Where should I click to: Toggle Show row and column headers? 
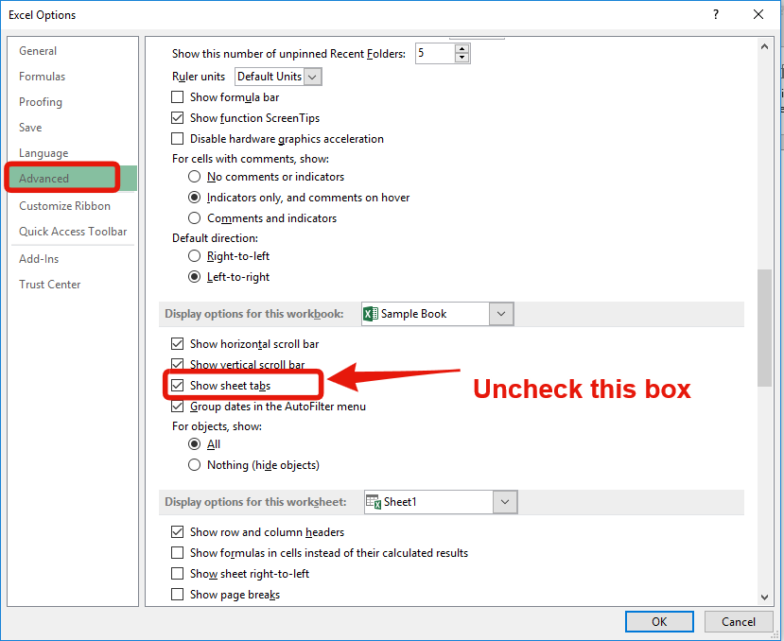point(178,532)
